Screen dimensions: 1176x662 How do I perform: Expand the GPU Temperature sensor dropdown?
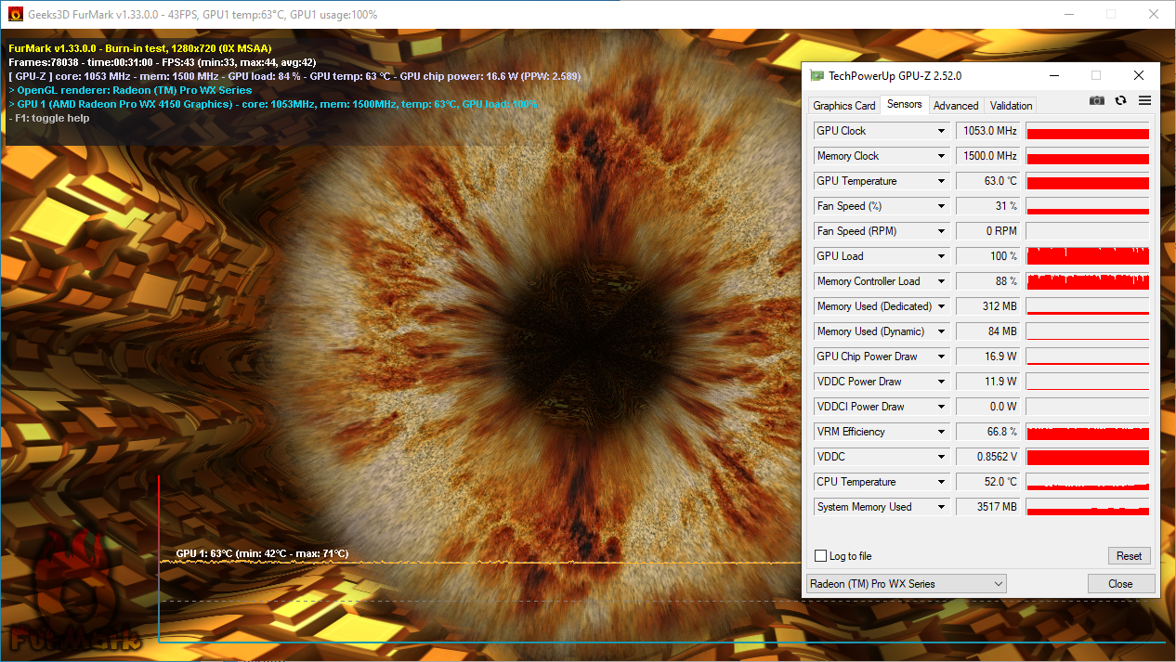click(941, 181)
